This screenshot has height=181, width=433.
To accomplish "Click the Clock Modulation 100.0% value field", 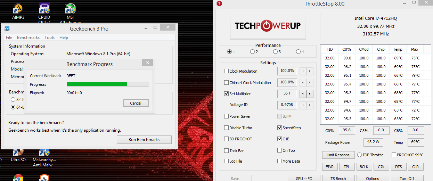I will [x=287, y=71].
